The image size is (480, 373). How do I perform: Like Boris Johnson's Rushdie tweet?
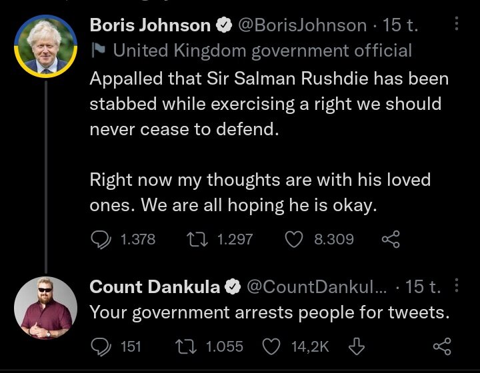294,238
